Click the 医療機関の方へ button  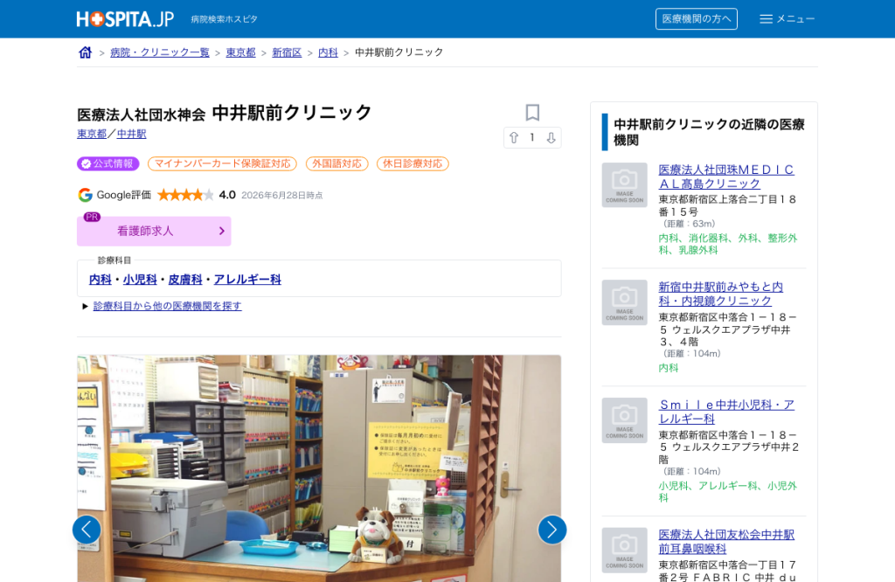click(697, 19)
